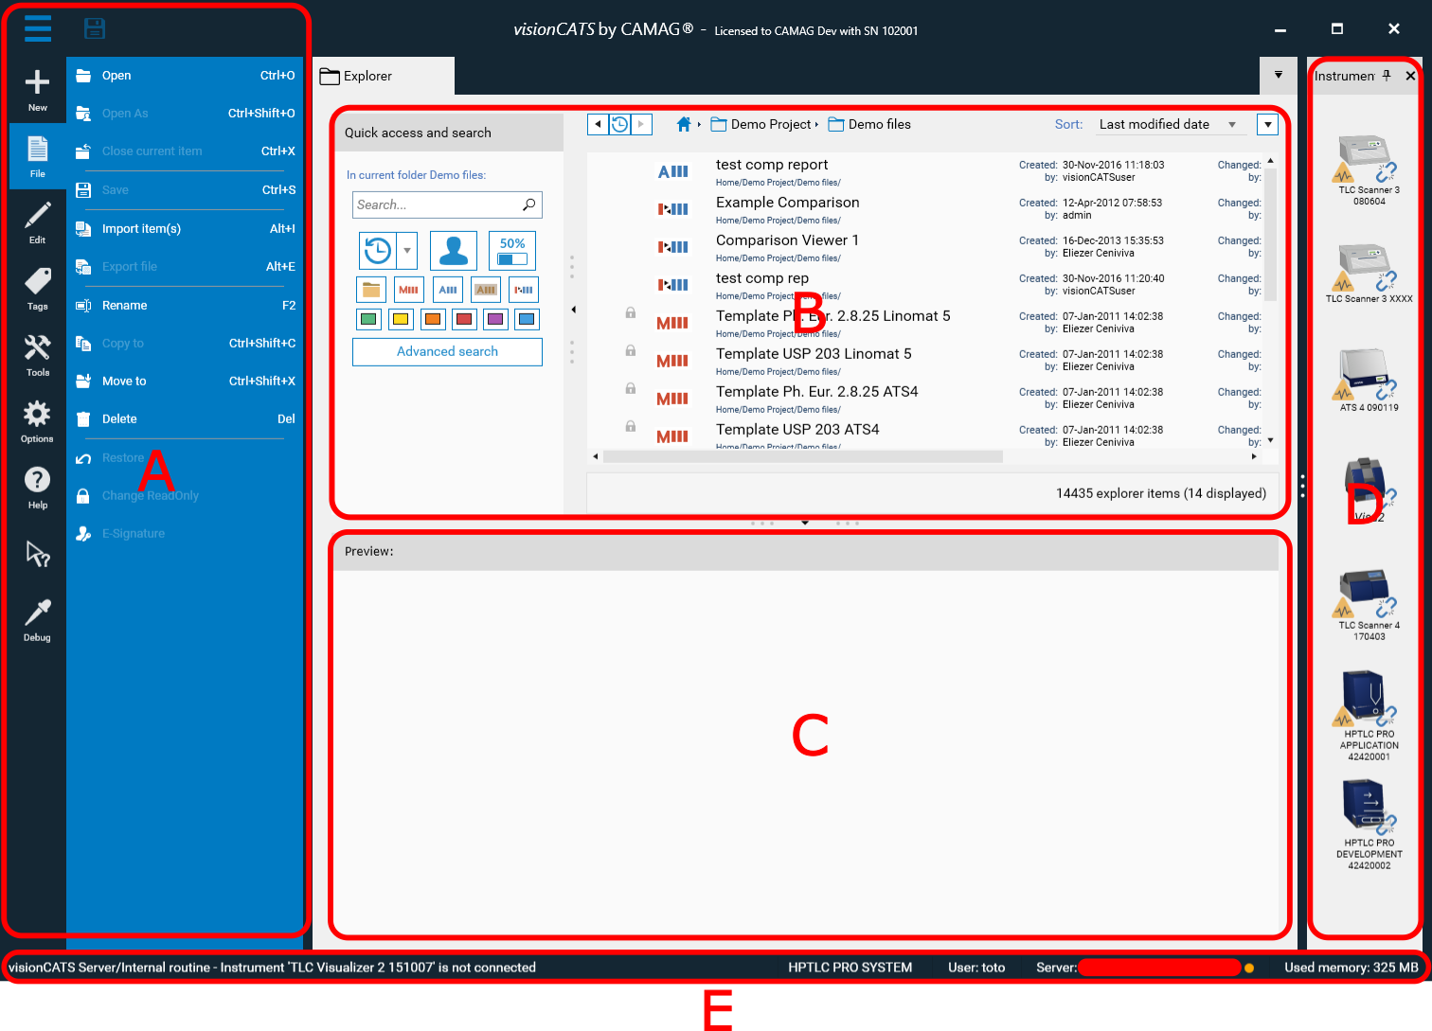Toggle the folder type filter
Image resolution: width=1432 pixels, height=1031 pixels.
click(371, 290)
